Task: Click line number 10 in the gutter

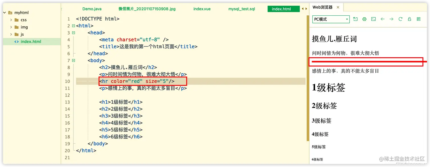Action: click(x=67, y=81)
